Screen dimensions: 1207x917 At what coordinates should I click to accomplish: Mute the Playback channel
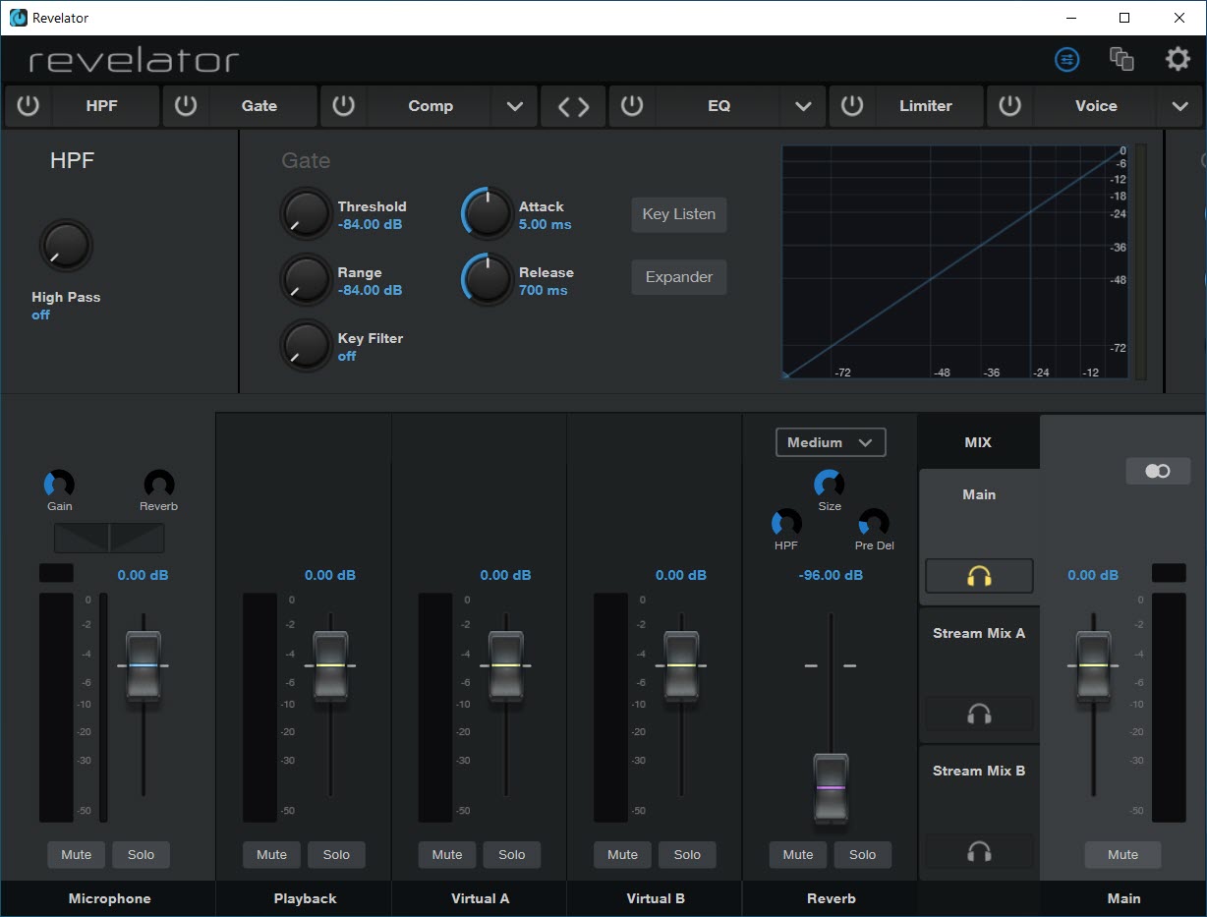click(272, 855)
